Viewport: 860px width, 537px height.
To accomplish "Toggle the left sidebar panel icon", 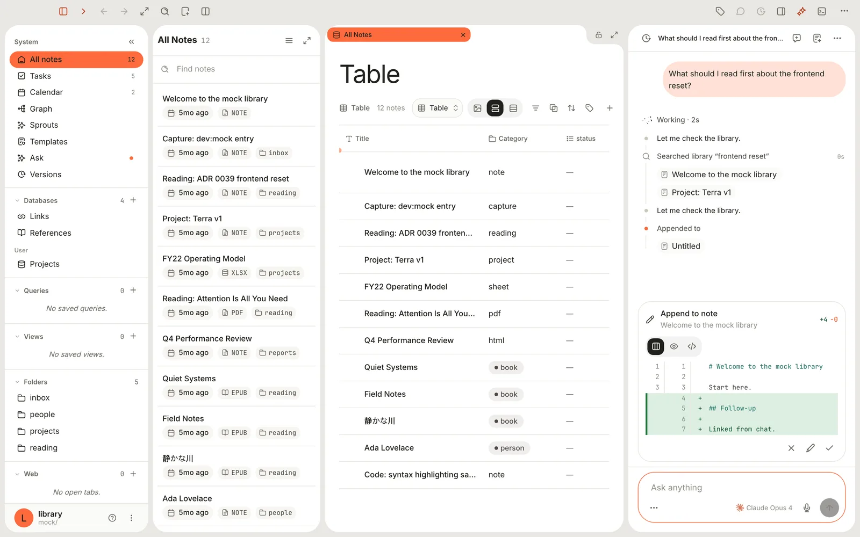I will pos(63,11).
